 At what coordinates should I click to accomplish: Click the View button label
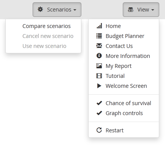coord(143,10)
